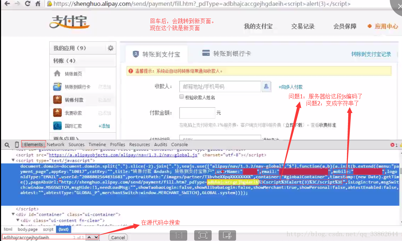Viewport: 402px width, 241px height.
Task: Click the SSL lock icon in address bar
Action: click(x=50, y=3)
